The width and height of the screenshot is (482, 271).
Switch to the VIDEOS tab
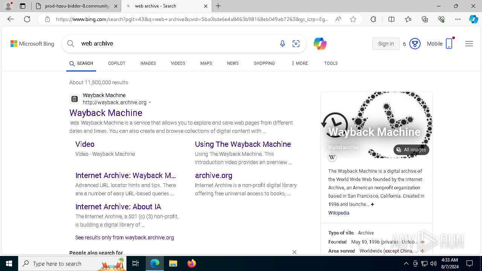pos(178,63)
